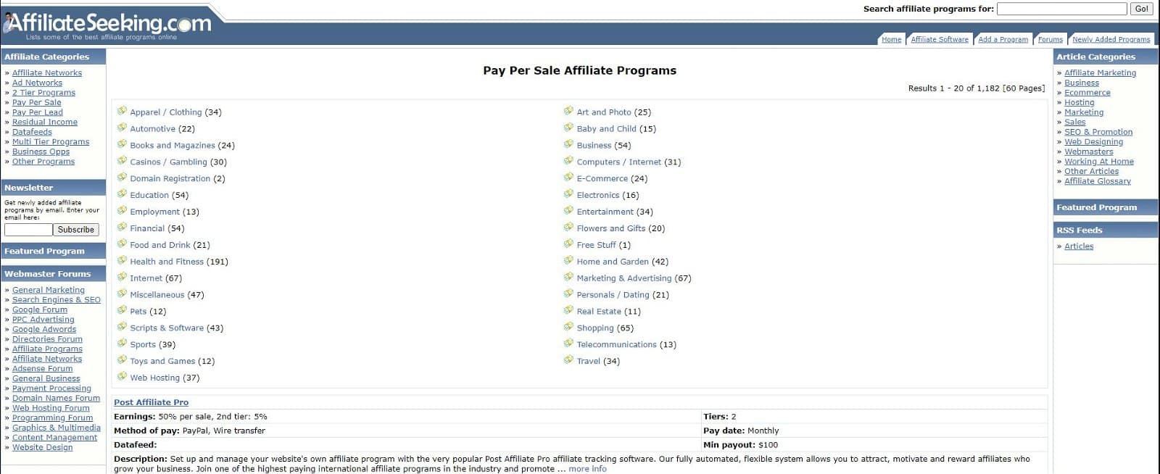Screen dimensions: 1160x474
Task: Switch to the Affiliate Software tab
Action: click(x=939, y=39)
